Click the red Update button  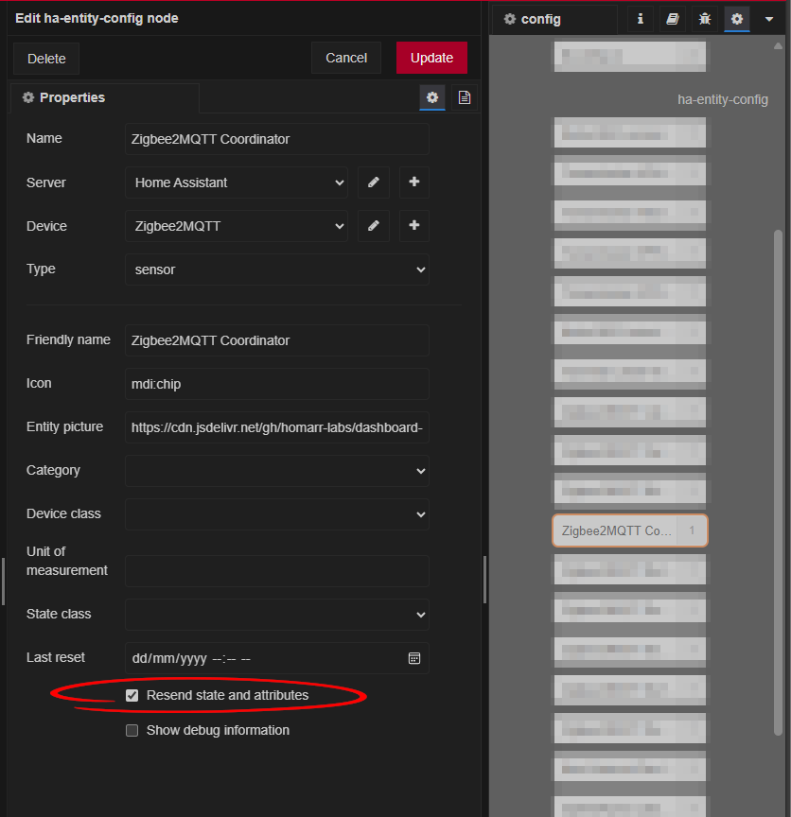(431, 58)
